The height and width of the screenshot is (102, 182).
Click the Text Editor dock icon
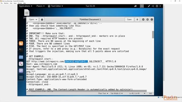pyautogui.click(x=21, y=71)
